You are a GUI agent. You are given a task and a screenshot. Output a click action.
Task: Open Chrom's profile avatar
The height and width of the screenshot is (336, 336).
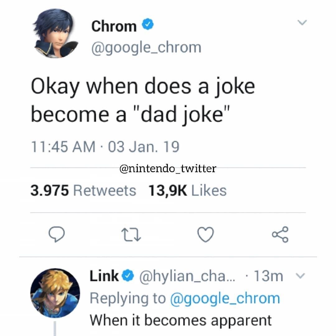[x=55, y=34]
